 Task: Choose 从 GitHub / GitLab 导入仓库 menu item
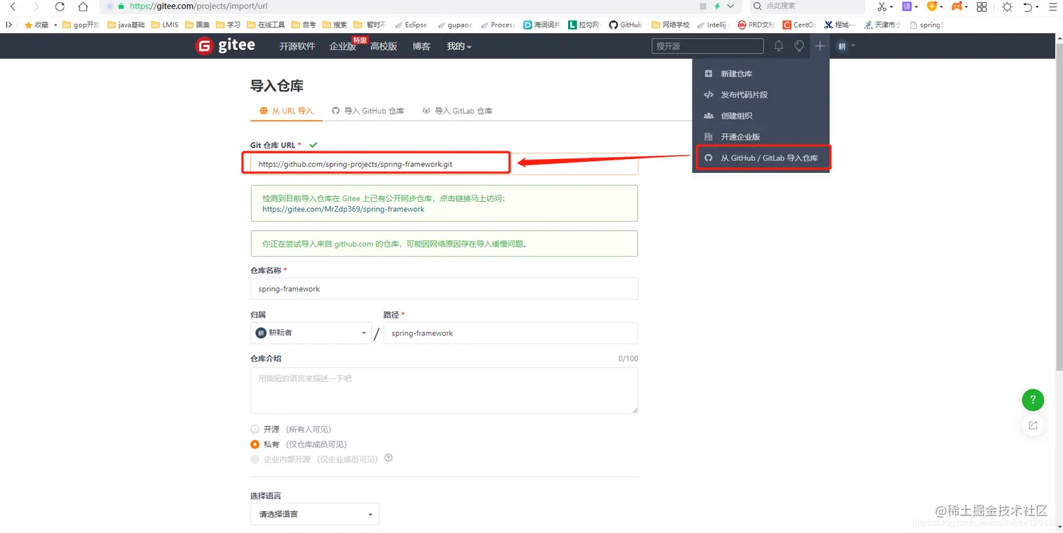click(x=764, y=158)
